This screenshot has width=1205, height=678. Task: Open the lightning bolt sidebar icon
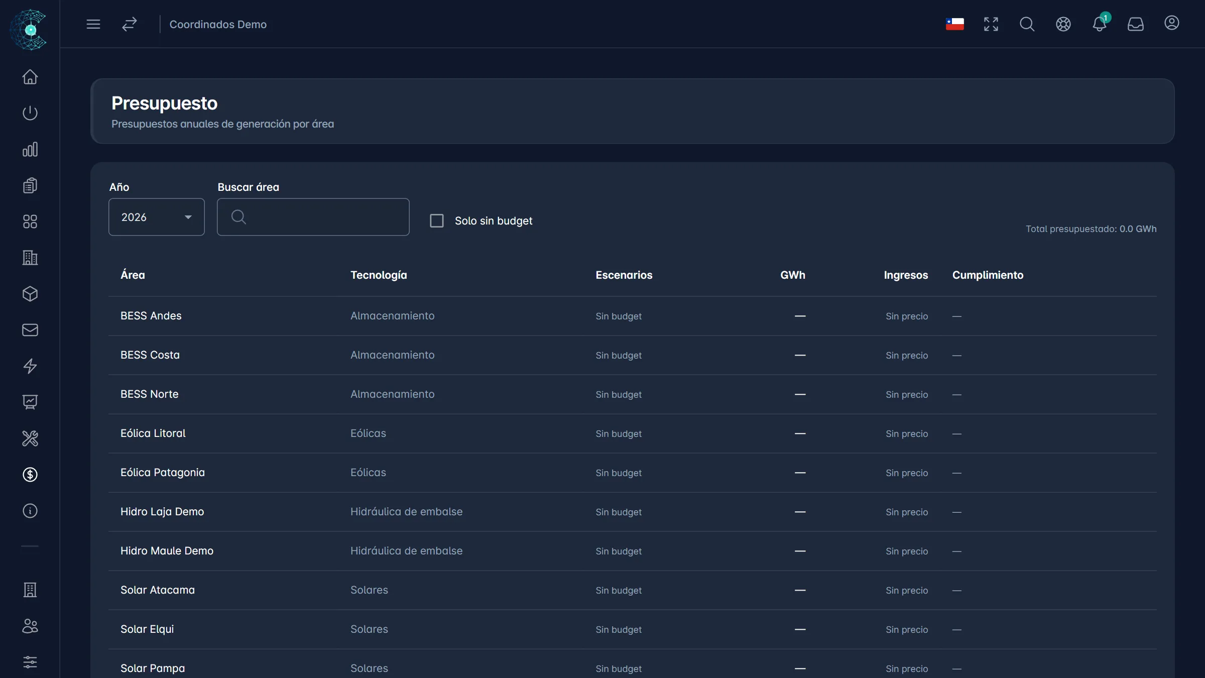(x=30, y=366)
